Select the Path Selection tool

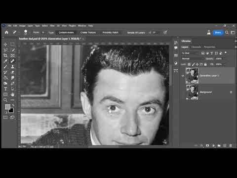coord(12,89)
